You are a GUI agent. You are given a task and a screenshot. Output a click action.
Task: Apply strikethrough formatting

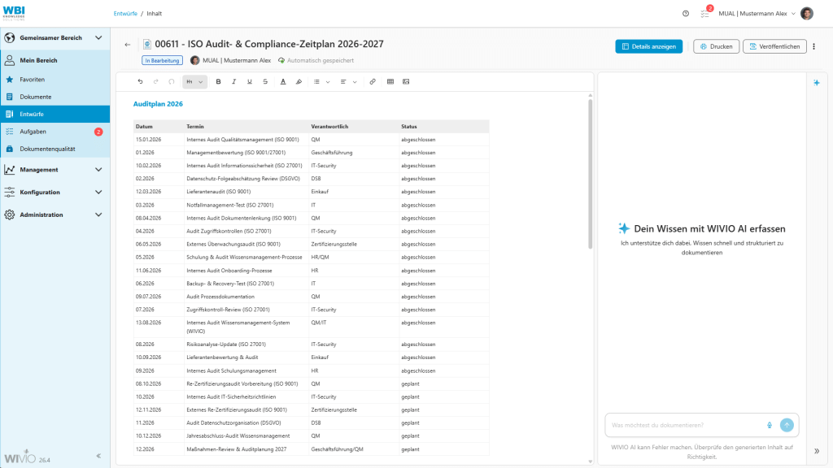click(x=265, y=82)
